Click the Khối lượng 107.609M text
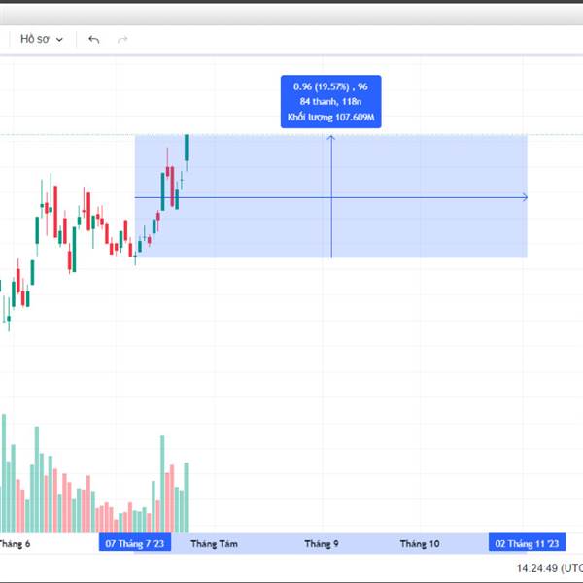The height and width of the screenshot is (583, 583). 330,118
